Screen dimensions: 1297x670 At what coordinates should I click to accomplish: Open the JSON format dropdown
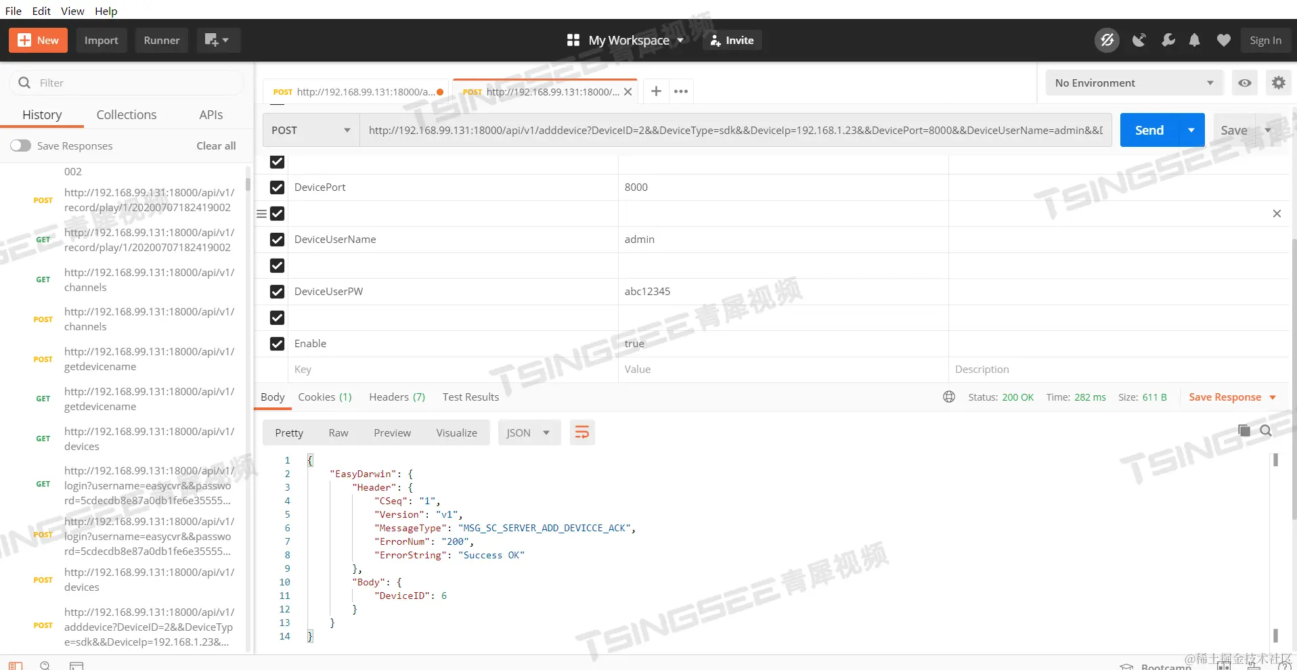coord(529,433)
